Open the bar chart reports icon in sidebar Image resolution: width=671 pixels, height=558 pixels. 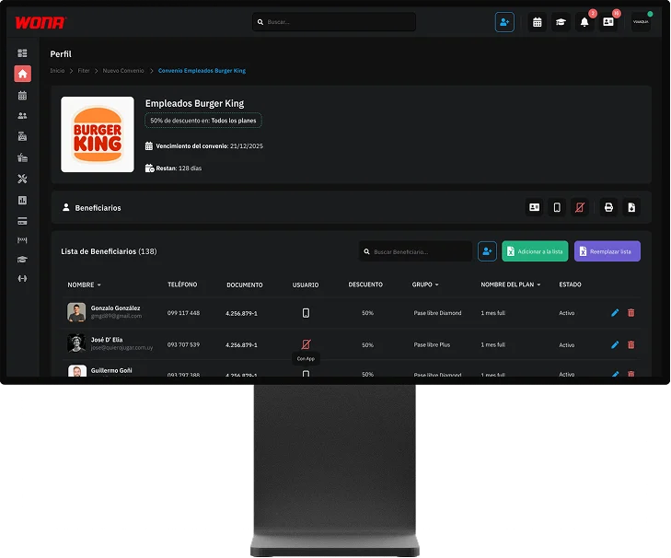click(22, 200)
